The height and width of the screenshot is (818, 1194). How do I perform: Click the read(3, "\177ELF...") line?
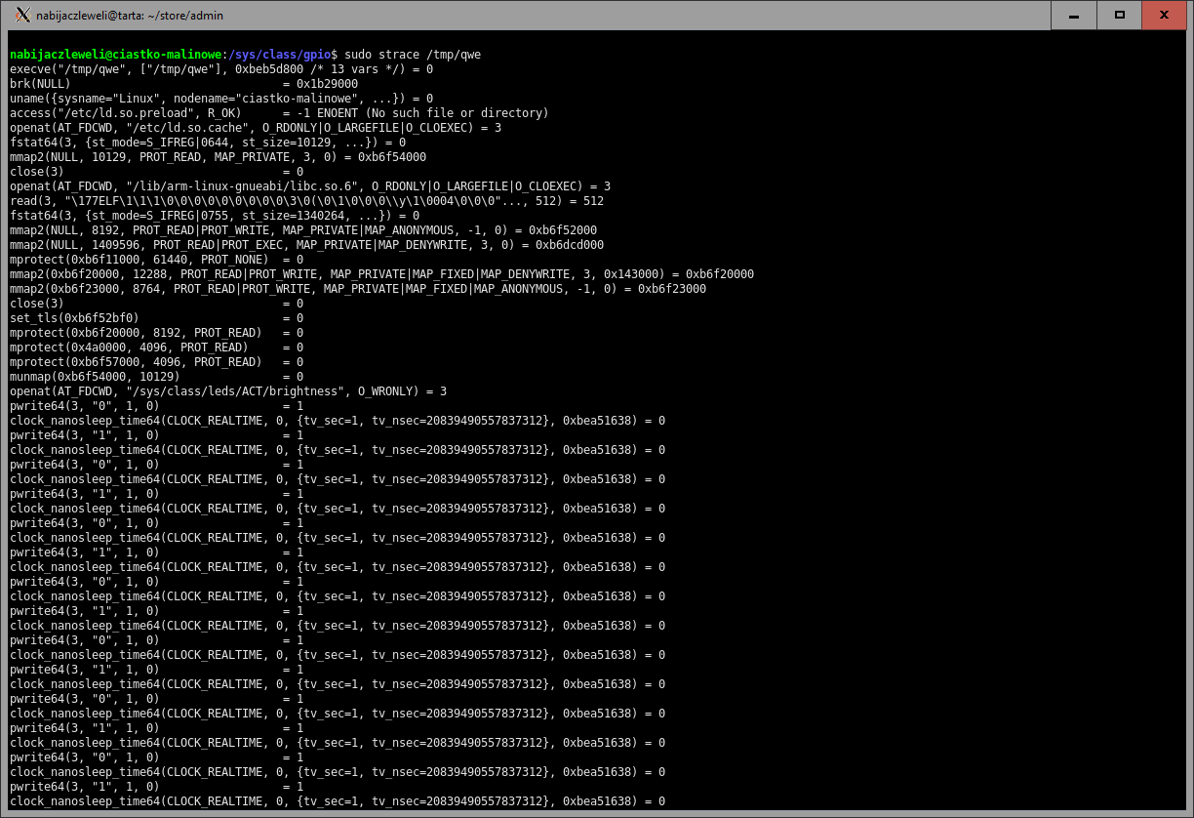(306, 201)
